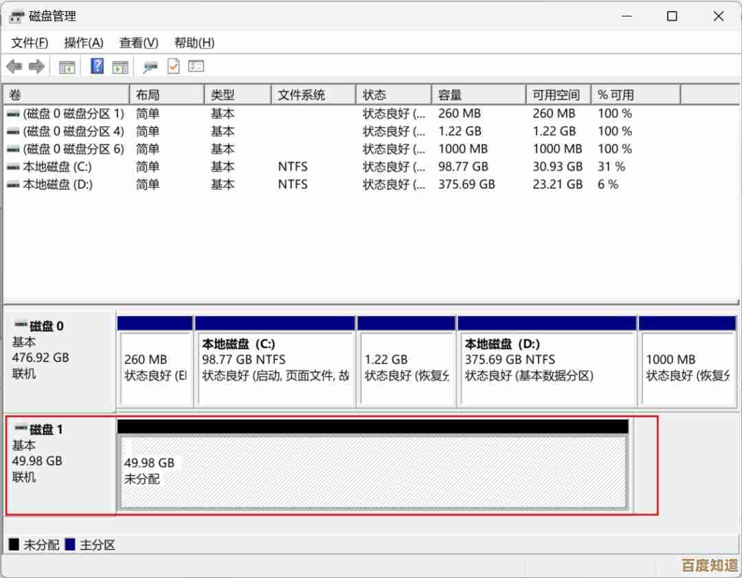Viewport: 742px width, 578px height.
Task: Open the 帮助(H) menu
Action: point(194,43)
